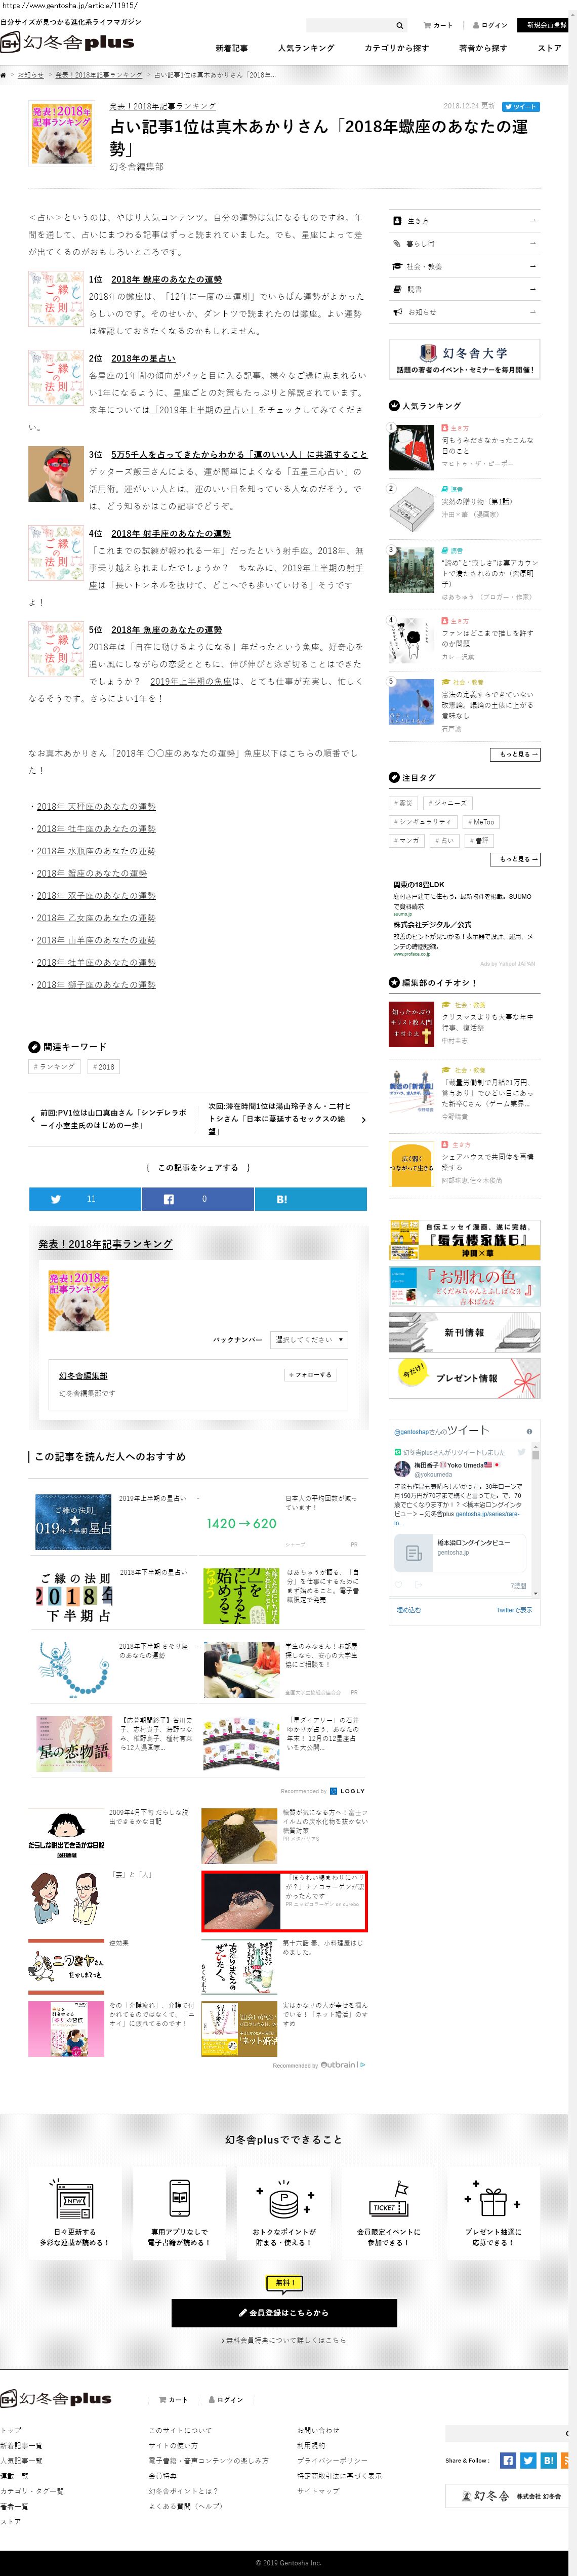Click the 幻冬舎大学 banner
577x2576 pixels.
pyautogui.click(x=465, y=360)
